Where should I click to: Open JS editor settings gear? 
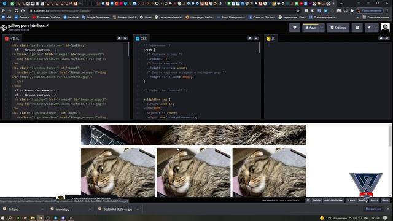tap(381, 38)
